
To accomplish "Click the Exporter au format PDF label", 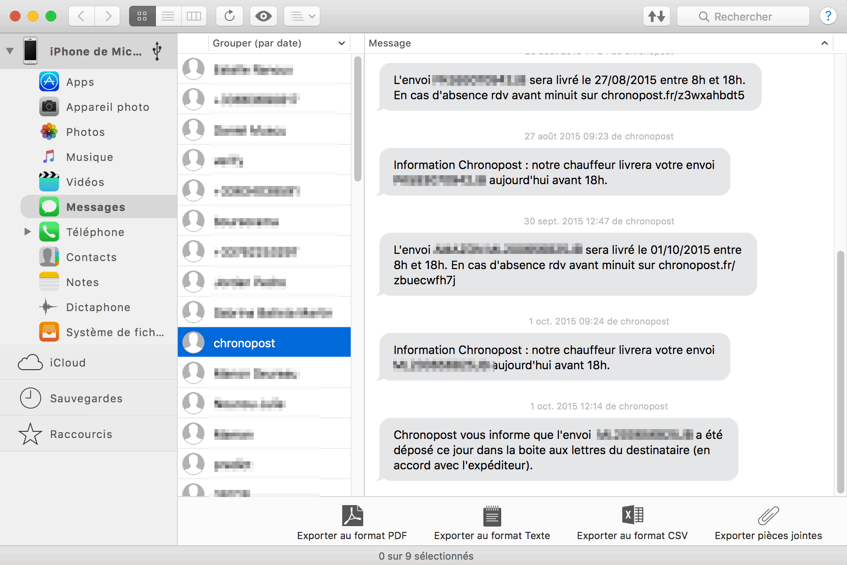I will (352, 535).
